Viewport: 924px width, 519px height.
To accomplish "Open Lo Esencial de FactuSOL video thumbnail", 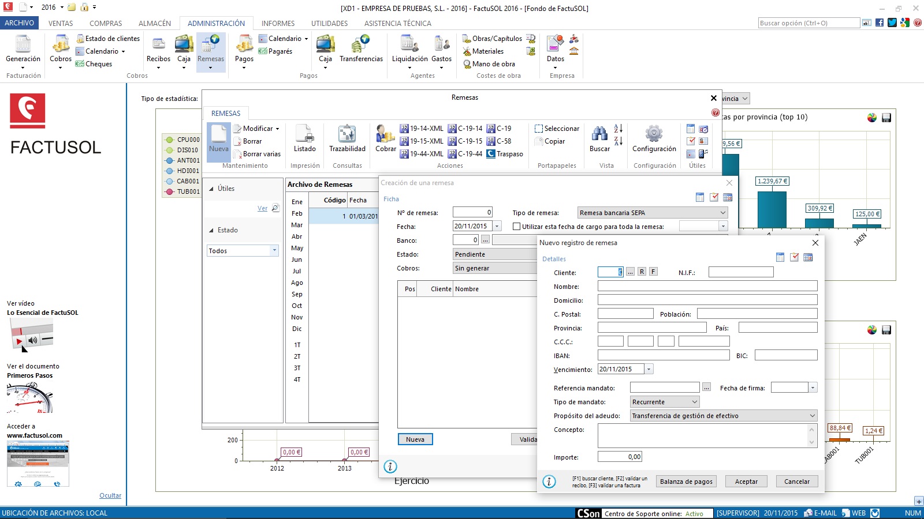I will 32,334.
